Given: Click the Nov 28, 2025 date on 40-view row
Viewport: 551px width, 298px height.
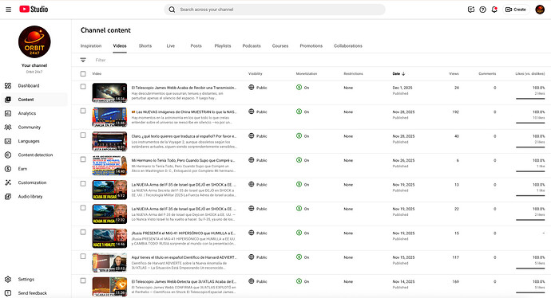Looking at the screenshot, I should tap(403, 136).
